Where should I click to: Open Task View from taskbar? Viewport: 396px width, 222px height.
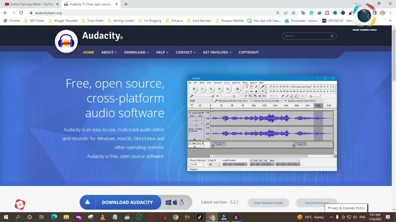41,217
